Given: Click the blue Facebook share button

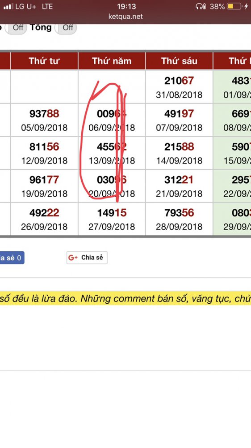Looking at the screenshot, I should pos(12,258).
